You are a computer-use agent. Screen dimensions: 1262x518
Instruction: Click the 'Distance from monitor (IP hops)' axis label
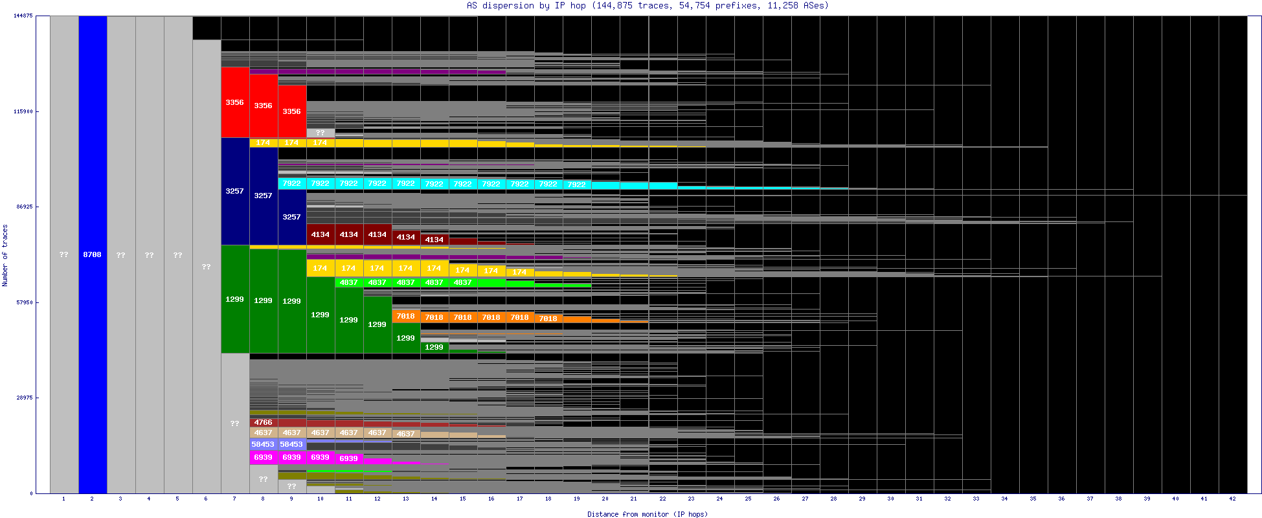click(648, 514)
